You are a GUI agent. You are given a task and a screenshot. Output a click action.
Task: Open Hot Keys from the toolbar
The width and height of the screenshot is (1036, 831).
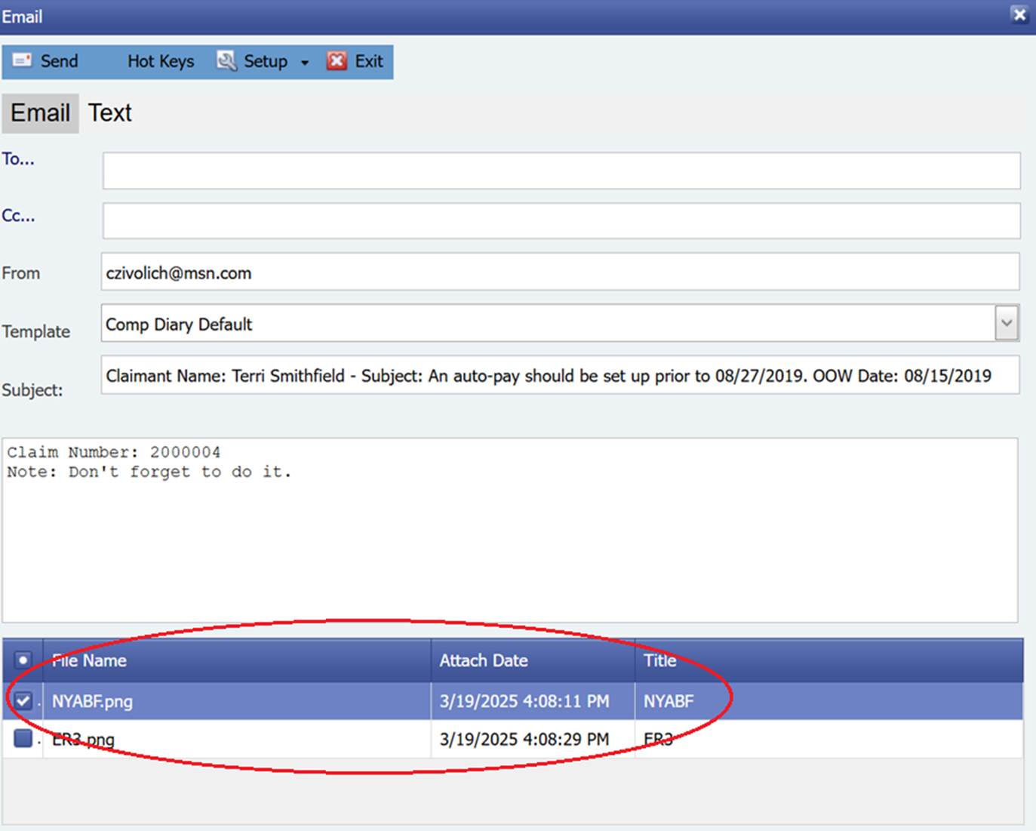[x=160, y=61]
